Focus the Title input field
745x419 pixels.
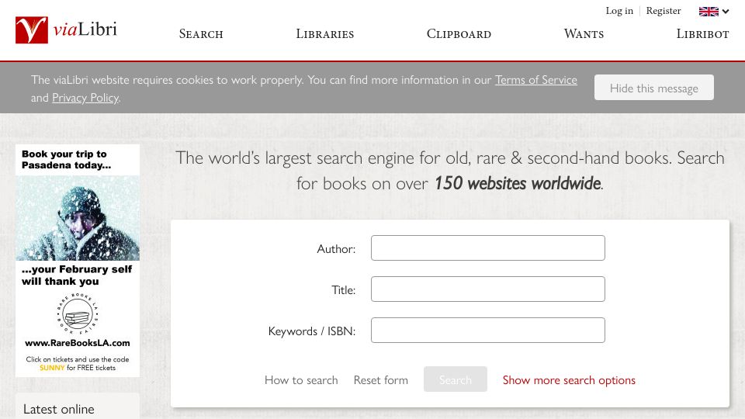[488, 289]
